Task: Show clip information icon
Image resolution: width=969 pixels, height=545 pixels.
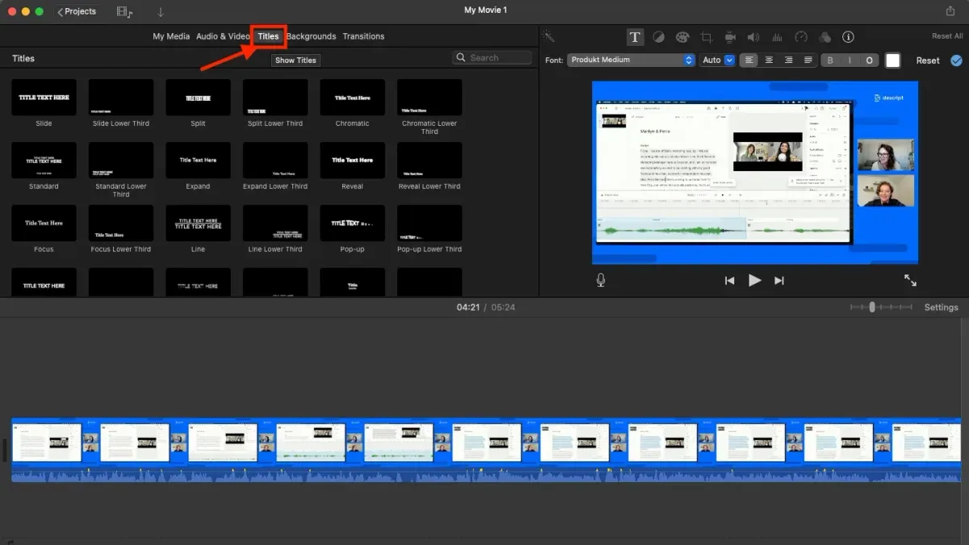Action: click(x=848, y=37)
